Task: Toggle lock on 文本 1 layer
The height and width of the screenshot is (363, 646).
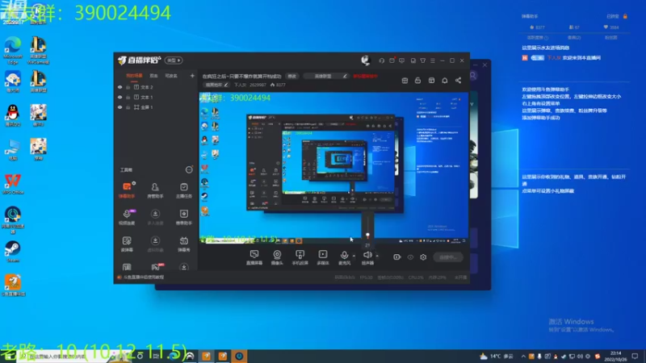Action: point(128,97)
